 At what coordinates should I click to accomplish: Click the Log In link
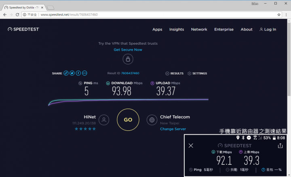click(268, 29)
